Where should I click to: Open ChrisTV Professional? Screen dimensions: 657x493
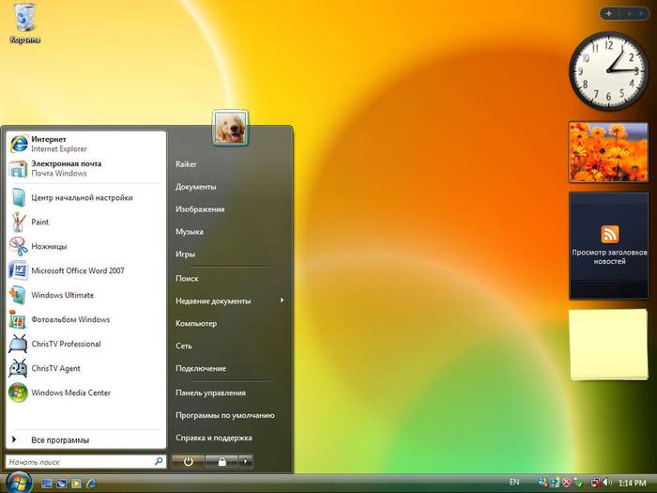(x=64, y=345)
